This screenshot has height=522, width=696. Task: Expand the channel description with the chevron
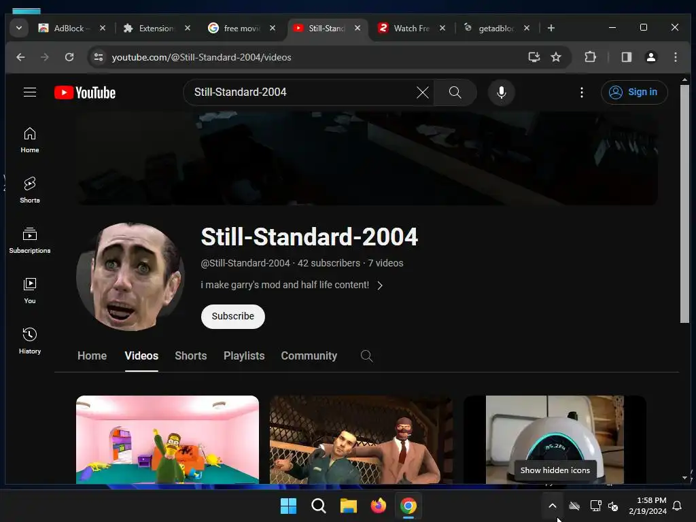[x=380, y=285]
